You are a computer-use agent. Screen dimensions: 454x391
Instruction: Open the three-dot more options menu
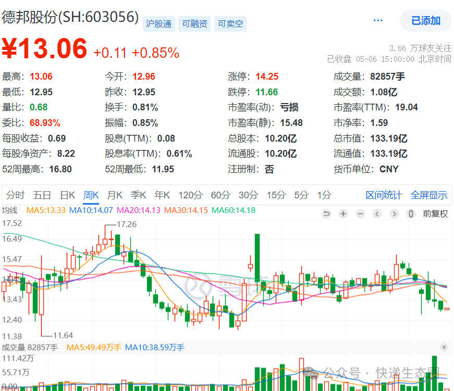(378, 20)
